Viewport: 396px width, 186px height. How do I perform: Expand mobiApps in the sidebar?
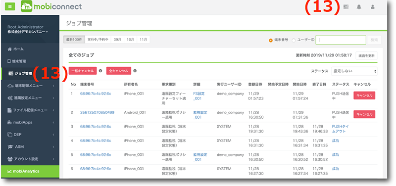pyautogui.click(x=30, y=122)
